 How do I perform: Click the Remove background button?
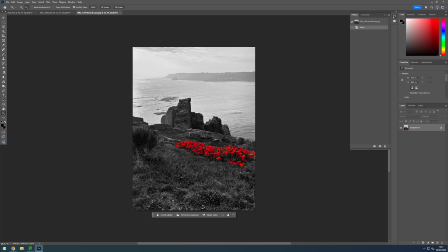188,215
